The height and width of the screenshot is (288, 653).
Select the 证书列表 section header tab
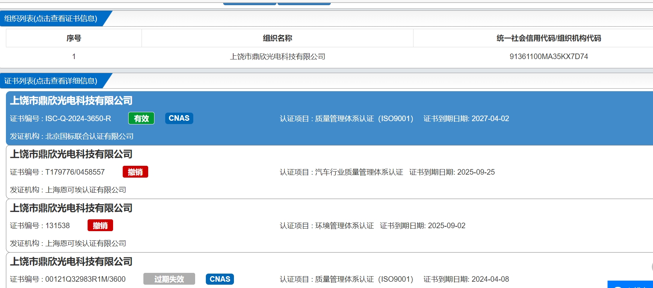coord(52,81)
